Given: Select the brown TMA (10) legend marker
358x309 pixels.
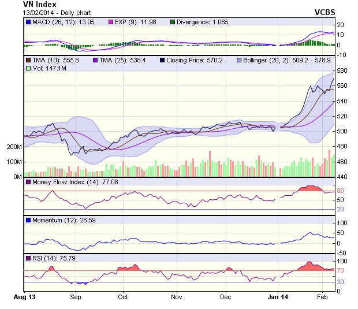Looking at the screenshot, I should (x=28, y=60).
